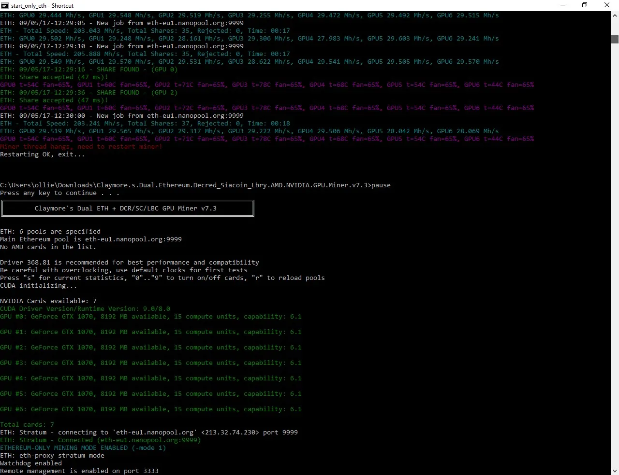Click the console window icon in title bar
The image size is (619, 475).
5,5
